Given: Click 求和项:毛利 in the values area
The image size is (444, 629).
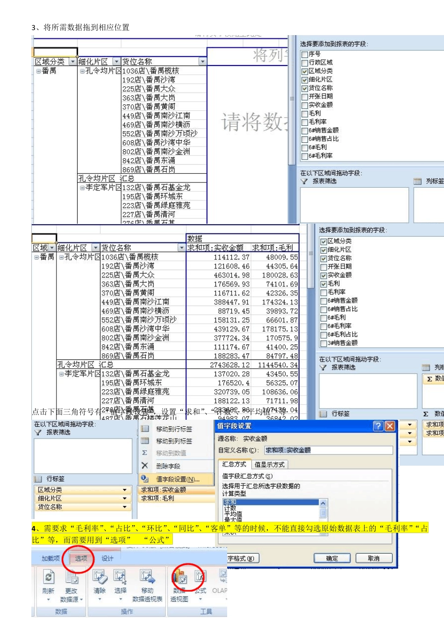Looking at the screenshot, I should (x=177, y=499).
